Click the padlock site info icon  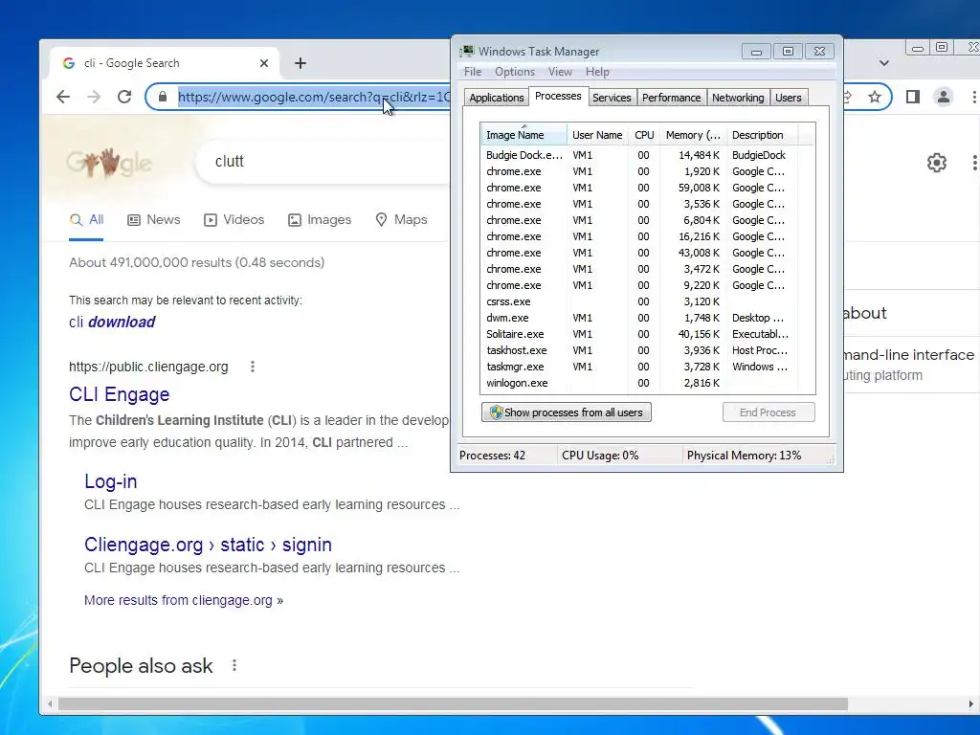click(163, 97)
